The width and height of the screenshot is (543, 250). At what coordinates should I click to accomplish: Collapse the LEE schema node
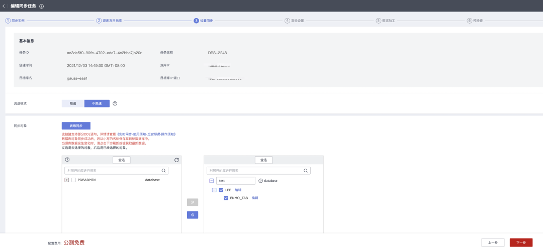[x=214, y=190]
